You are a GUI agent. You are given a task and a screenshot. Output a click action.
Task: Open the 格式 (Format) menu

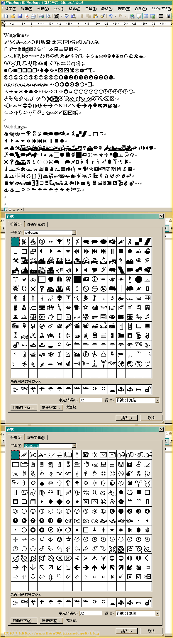(74, 9)
